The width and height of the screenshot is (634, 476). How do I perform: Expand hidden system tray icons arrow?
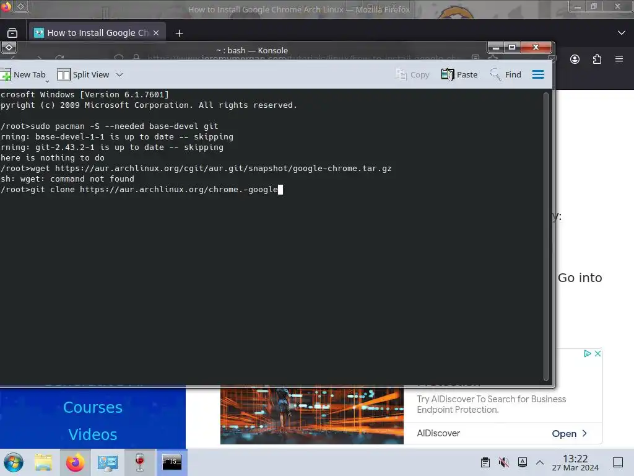pyautogui.click(x=540, y=462)
